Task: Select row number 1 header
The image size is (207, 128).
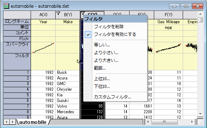Action: tap(17, 72)
